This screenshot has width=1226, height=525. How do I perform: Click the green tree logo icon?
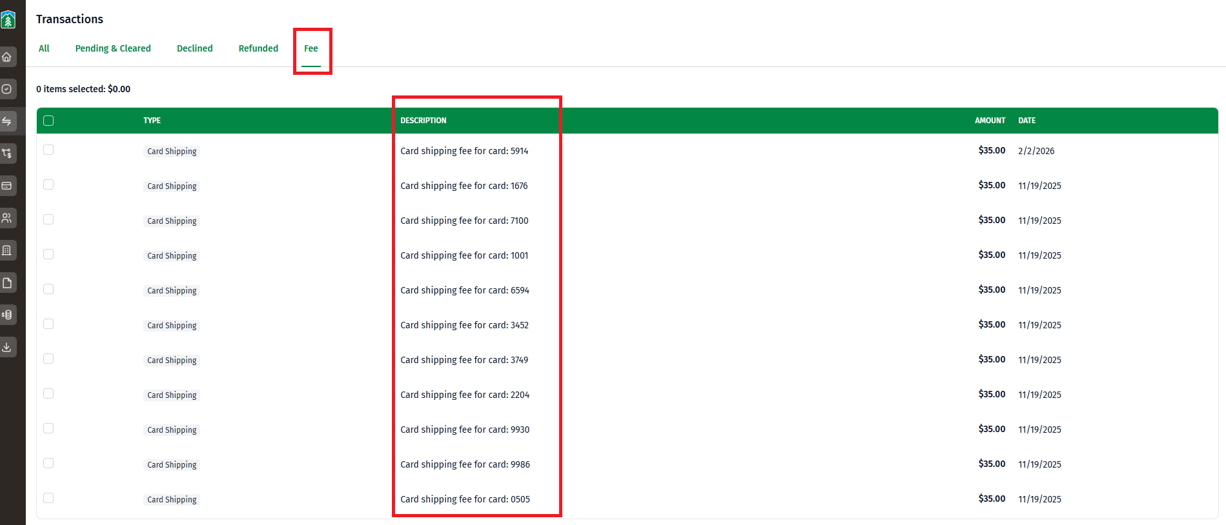(8, 20)
